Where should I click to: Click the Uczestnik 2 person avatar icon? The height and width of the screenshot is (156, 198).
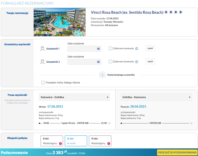pyautogui.click(x=42, y=62)
